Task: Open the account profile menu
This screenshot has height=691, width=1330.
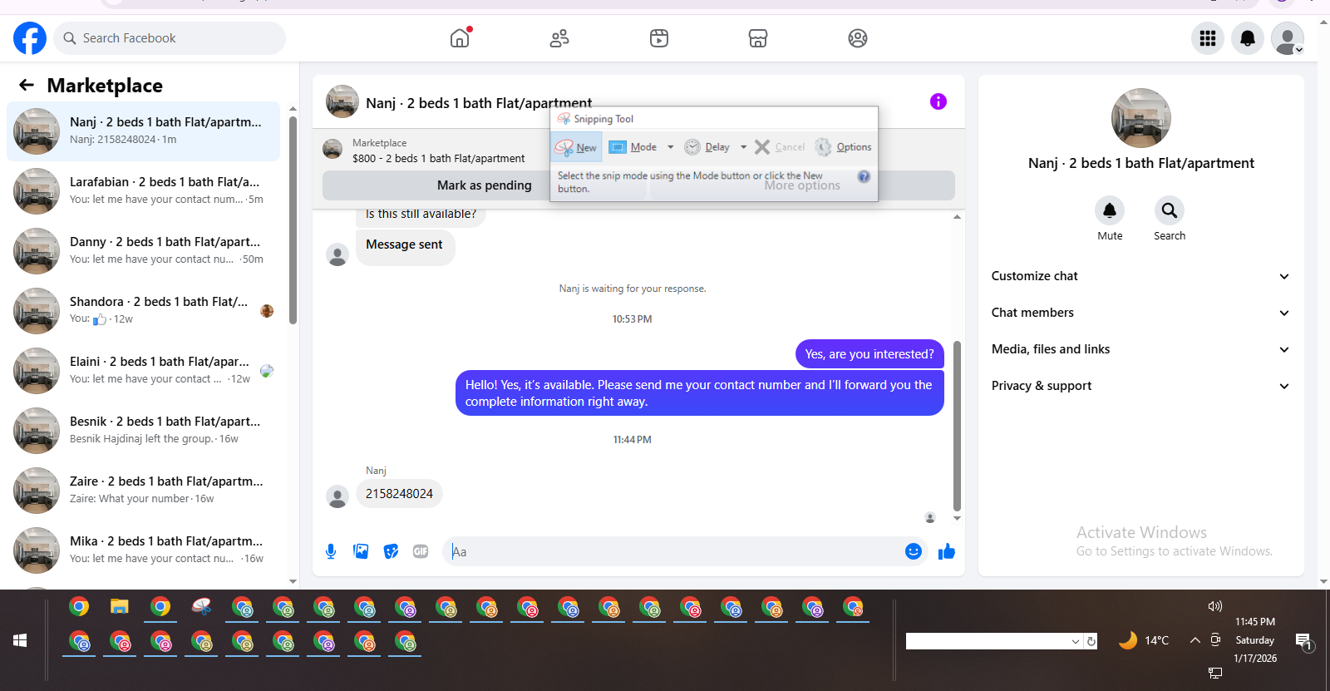Action: [x=1288, y=38]
